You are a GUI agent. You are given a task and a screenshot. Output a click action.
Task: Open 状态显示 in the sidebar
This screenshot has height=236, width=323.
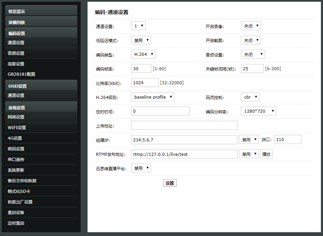(41, 11)
